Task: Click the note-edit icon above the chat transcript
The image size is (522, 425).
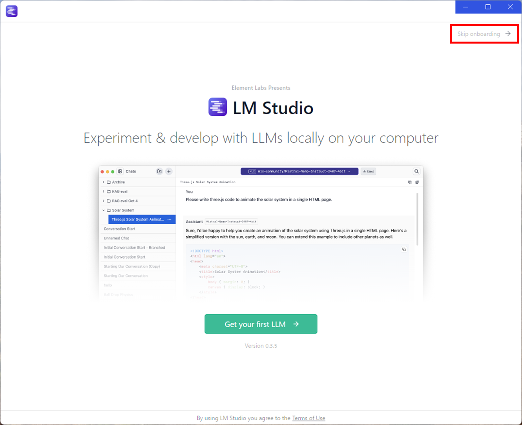Action: [417, 182]
